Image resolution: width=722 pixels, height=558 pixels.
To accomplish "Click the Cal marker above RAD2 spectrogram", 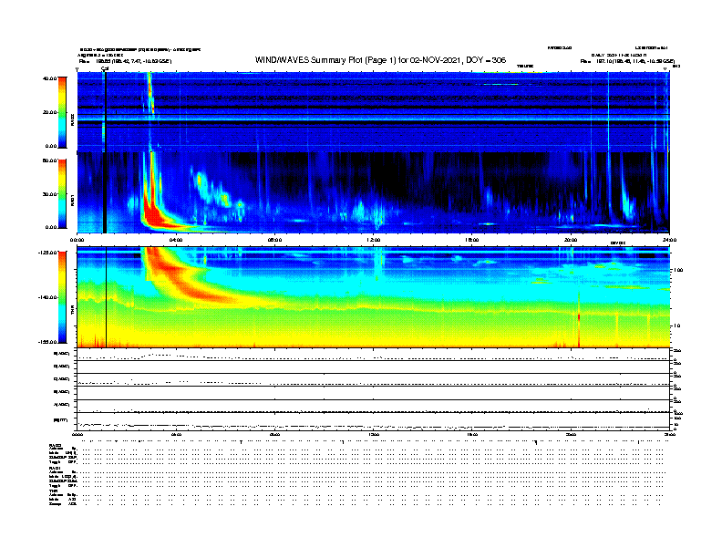I will (x=105, y=68).
